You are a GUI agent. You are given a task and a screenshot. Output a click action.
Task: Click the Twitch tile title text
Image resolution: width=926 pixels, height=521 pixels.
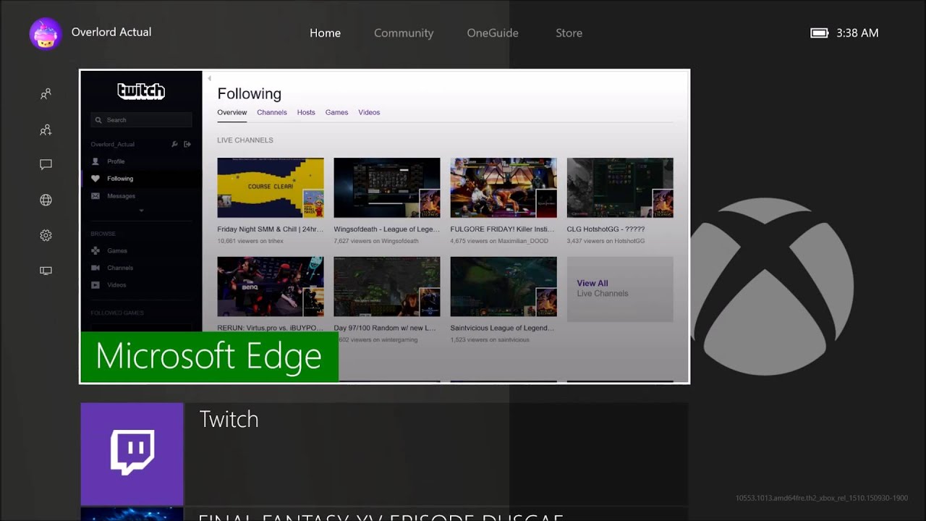pyautogui.click(x=229, y=419)
